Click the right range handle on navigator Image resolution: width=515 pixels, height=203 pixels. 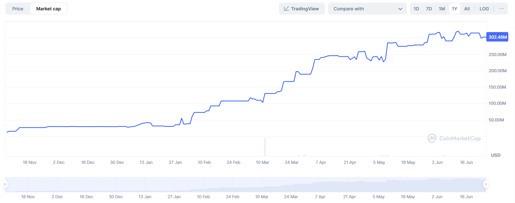486,184
